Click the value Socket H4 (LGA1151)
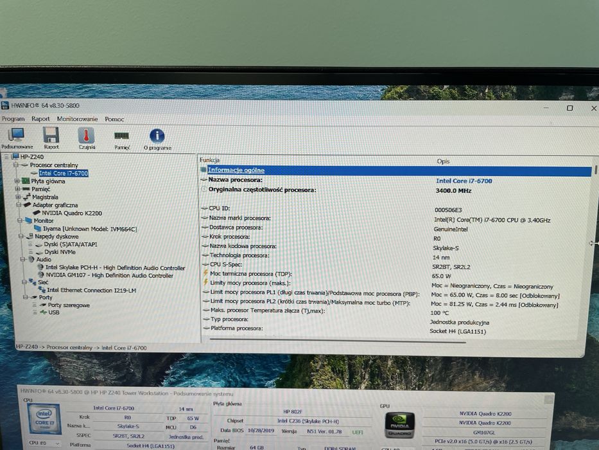 [x=458, y=331]
